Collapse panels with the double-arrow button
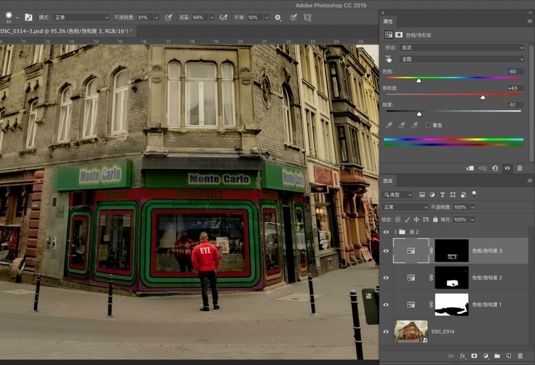The height and width of the screenshot is (365, 535). tap(530, 12)
